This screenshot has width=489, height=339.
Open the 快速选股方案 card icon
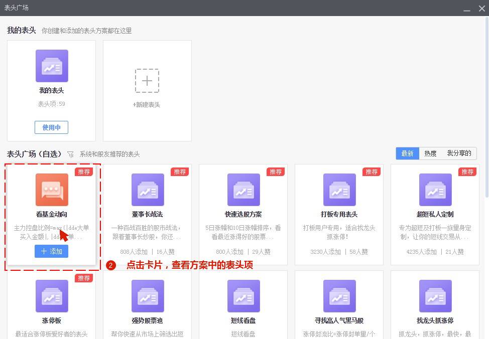click(x=243, y=190)
